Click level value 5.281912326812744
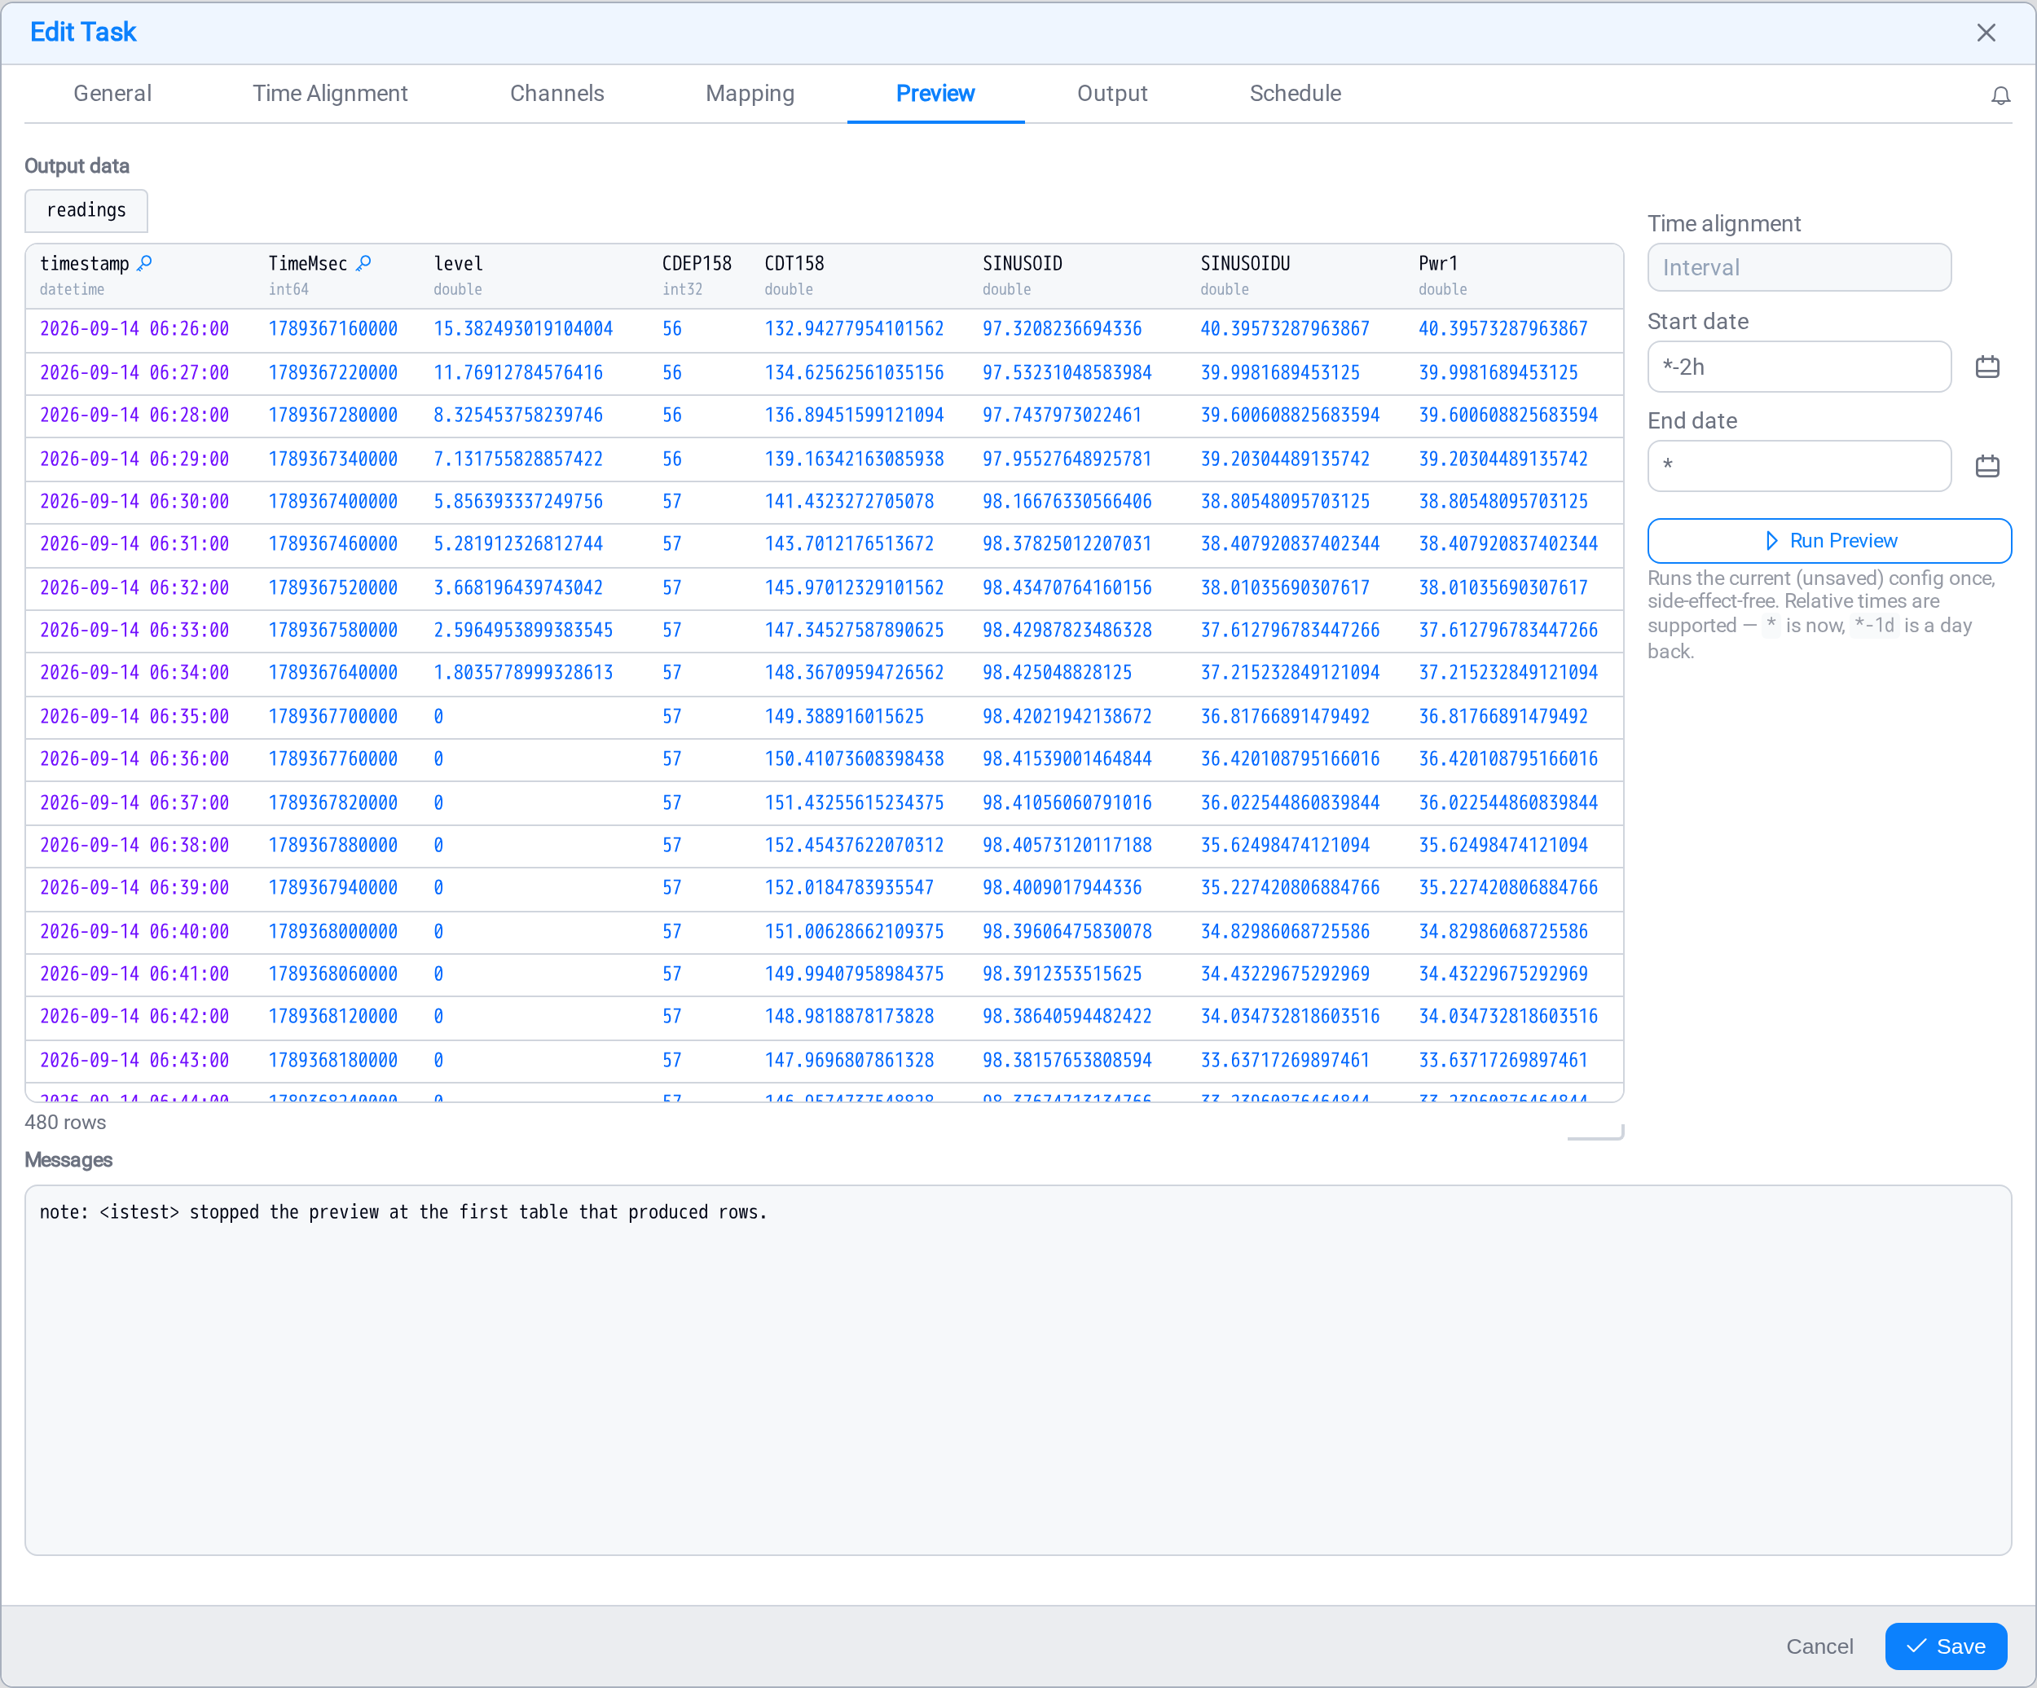This screenshot has height=1688, width=2037. point(518,544)
